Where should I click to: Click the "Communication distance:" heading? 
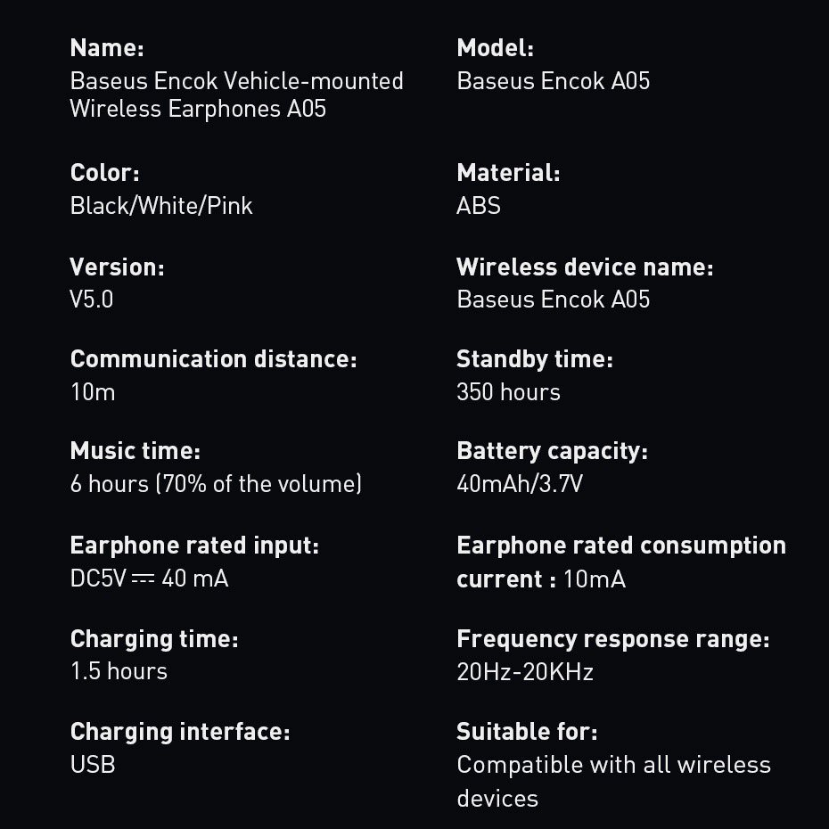click(x=213, y=359)
